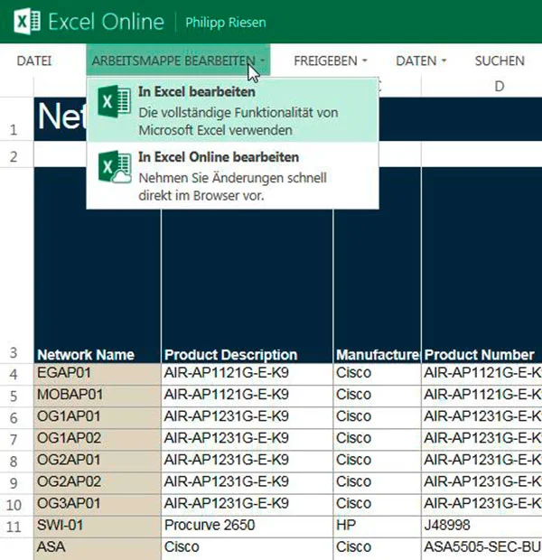Select cell 'OG1AP02'
The height and width of the screenshot is (560, 542).
tap(98, 439)
